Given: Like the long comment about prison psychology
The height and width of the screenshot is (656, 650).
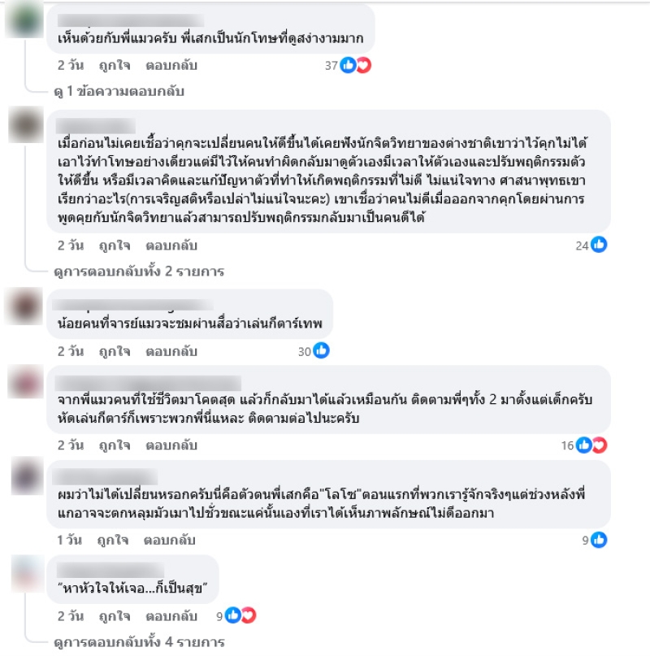Looking at the screenshot, I should [x=115, y=245].
